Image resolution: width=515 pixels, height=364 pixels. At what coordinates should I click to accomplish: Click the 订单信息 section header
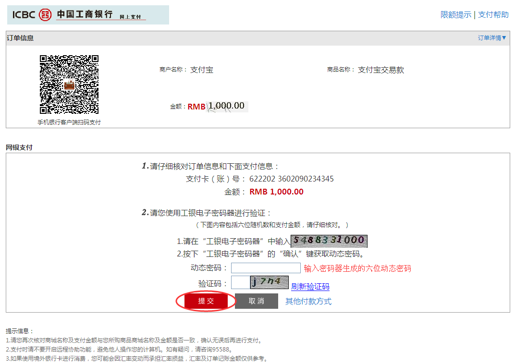(x=20, y=38)
